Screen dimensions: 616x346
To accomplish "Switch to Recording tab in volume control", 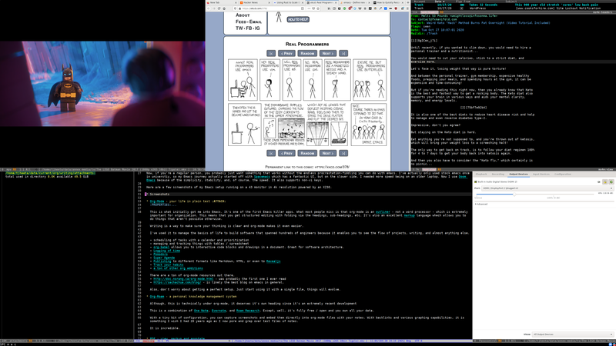I will coord(497,175).
